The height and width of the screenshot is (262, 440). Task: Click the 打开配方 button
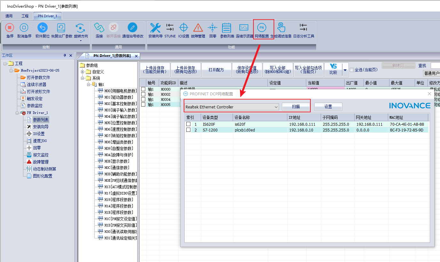(x=216, y=70)
